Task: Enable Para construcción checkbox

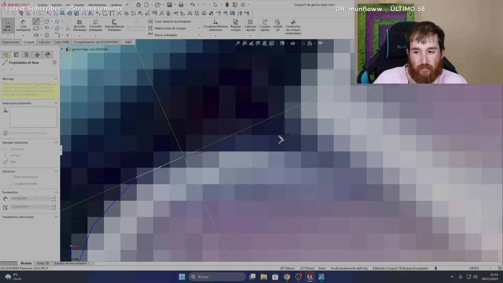Action: click(x=11, y=177)
